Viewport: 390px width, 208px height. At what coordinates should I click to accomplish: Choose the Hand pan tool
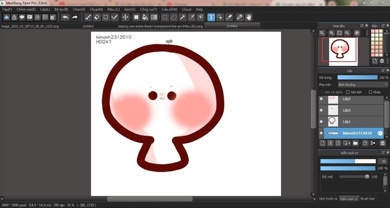point(248,17)
